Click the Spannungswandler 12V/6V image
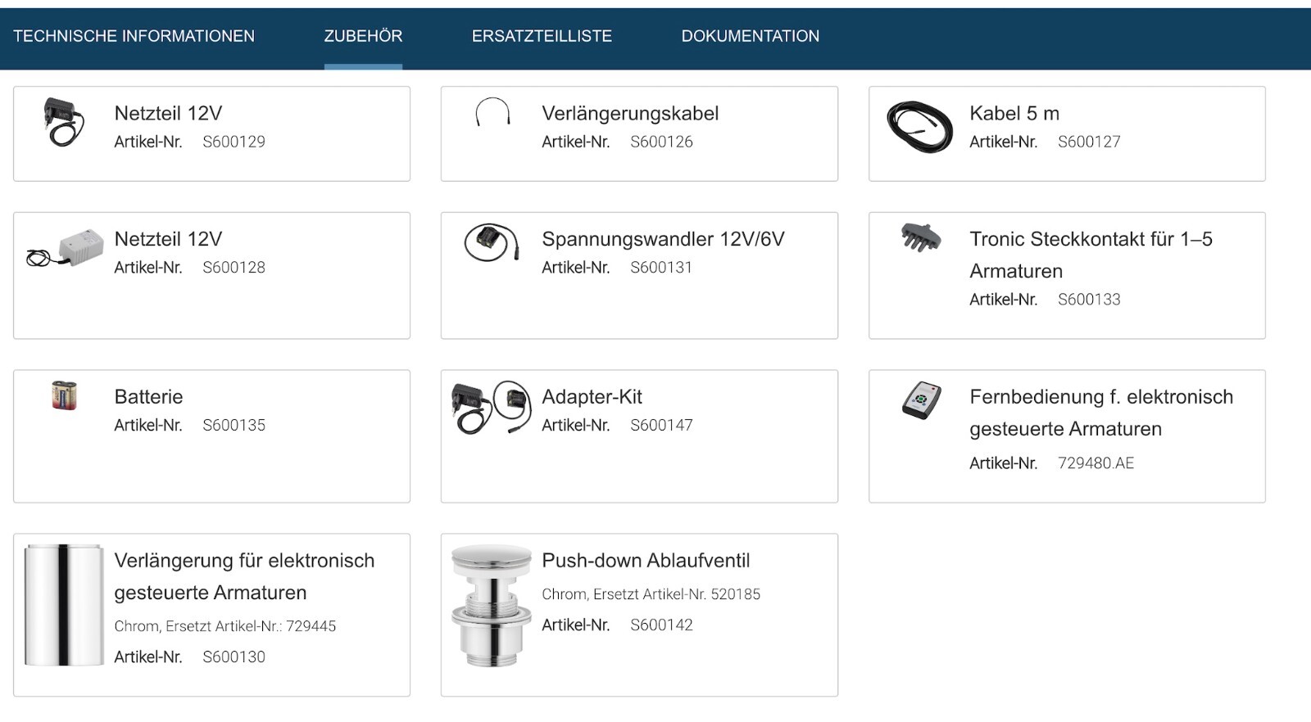1311x722 pixels. 492,242
